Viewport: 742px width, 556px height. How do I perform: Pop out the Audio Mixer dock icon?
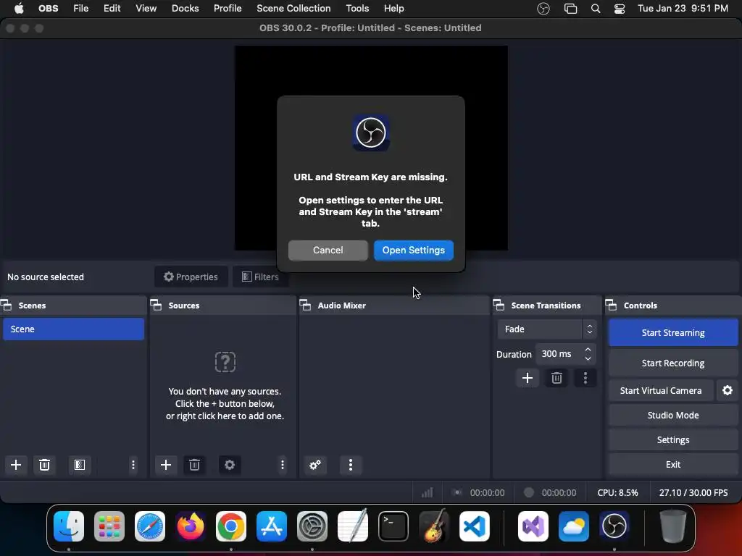click(x=305, y=305)
